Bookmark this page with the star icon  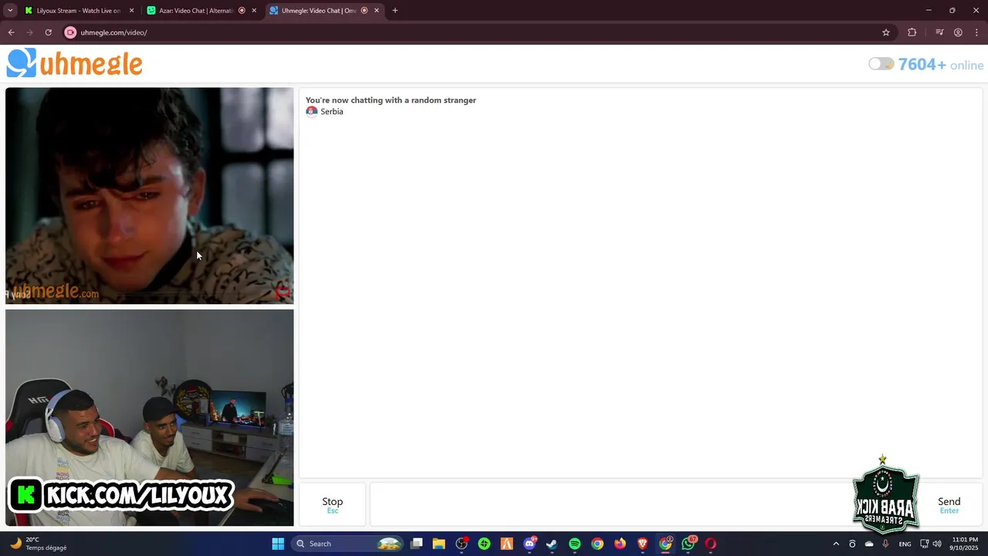tap(886, 32)
